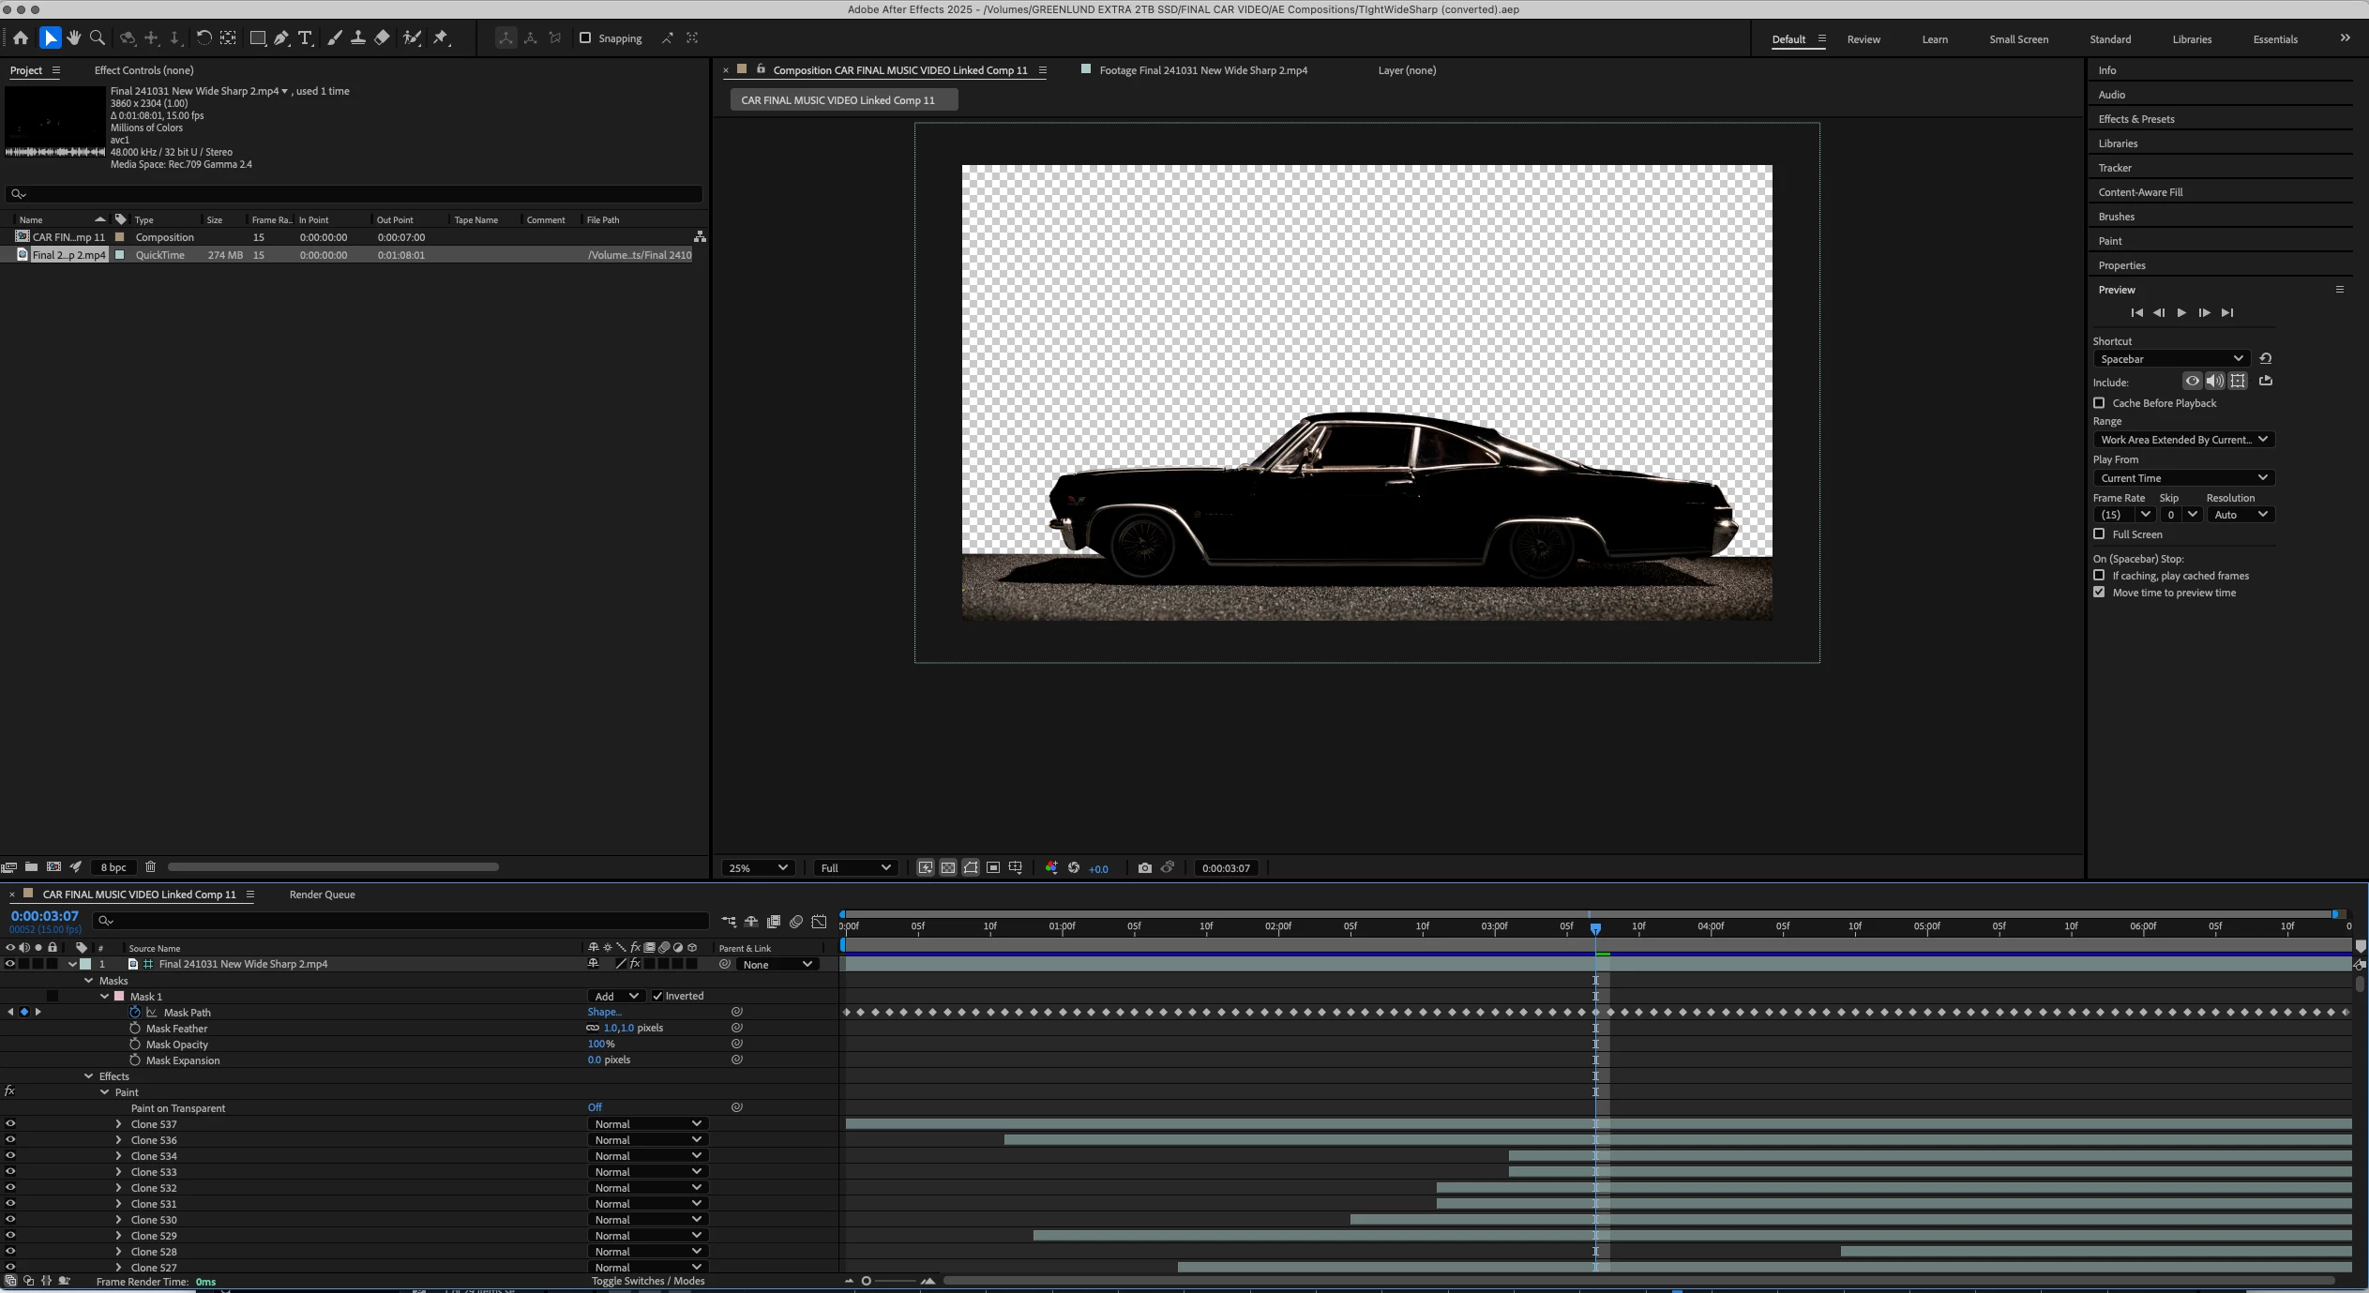Open the Render Queue tab

[x=322, y=895]
